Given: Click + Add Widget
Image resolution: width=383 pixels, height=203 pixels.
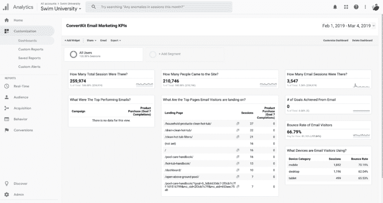Looking at the screenshot, I should 72,40.
